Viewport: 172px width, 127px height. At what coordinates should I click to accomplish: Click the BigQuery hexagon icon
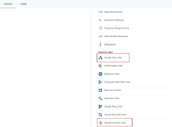coord(100,74)
